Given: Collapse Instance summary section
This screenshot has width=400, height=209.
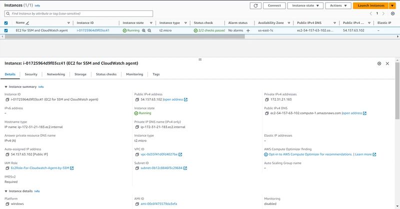Looking at the screenshot, I should point(6,87).
